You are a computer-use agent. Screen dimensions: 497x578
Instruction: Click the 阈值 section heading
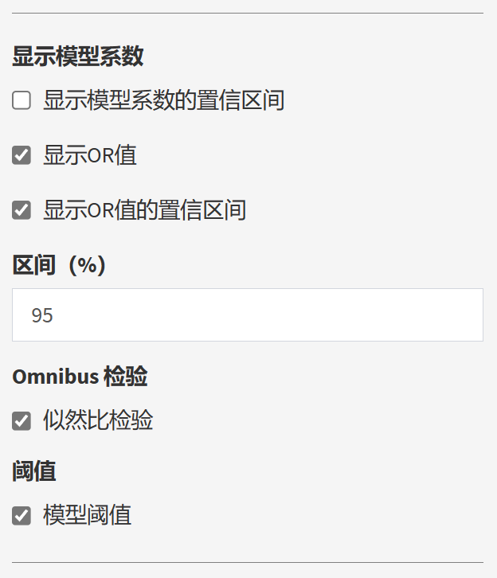coord(33,471)
